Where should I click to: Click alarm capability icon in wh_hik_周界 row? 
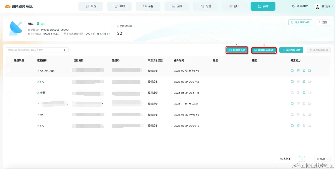(304, 71)
